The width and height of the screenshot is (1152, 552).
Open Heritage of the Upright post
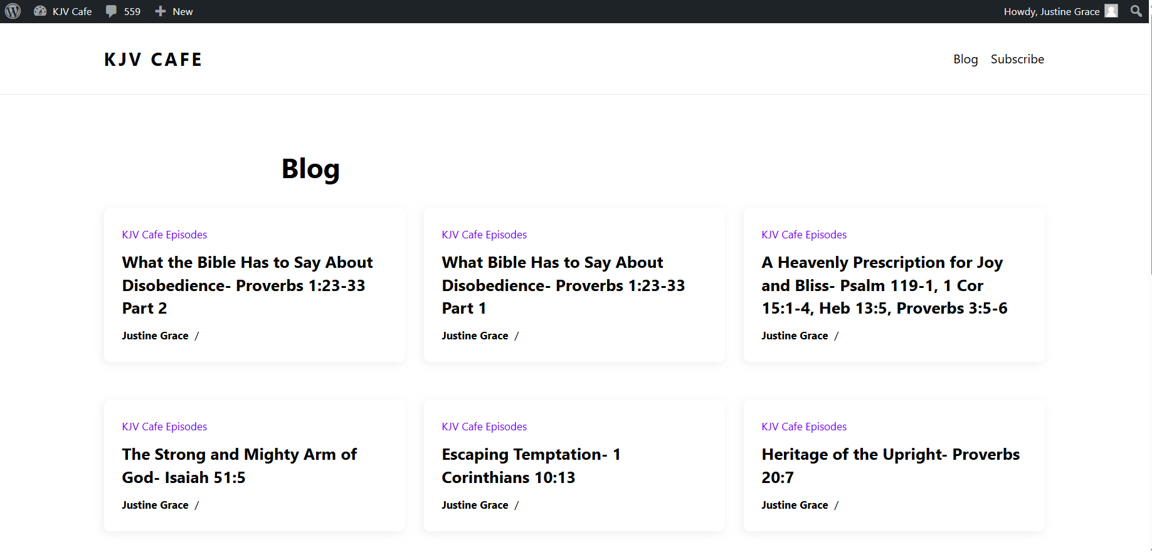(890, 465)
